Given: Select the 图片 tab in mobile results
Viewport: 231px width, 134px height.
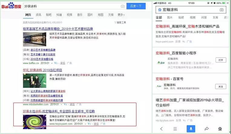Looking at the screenshot, I should pos(170,18).
